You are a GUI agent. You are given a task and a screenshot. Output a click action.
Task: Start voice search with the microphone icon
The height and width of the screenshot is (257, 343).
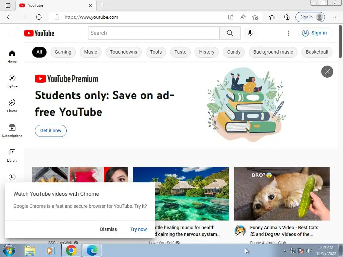pos(250,33)
